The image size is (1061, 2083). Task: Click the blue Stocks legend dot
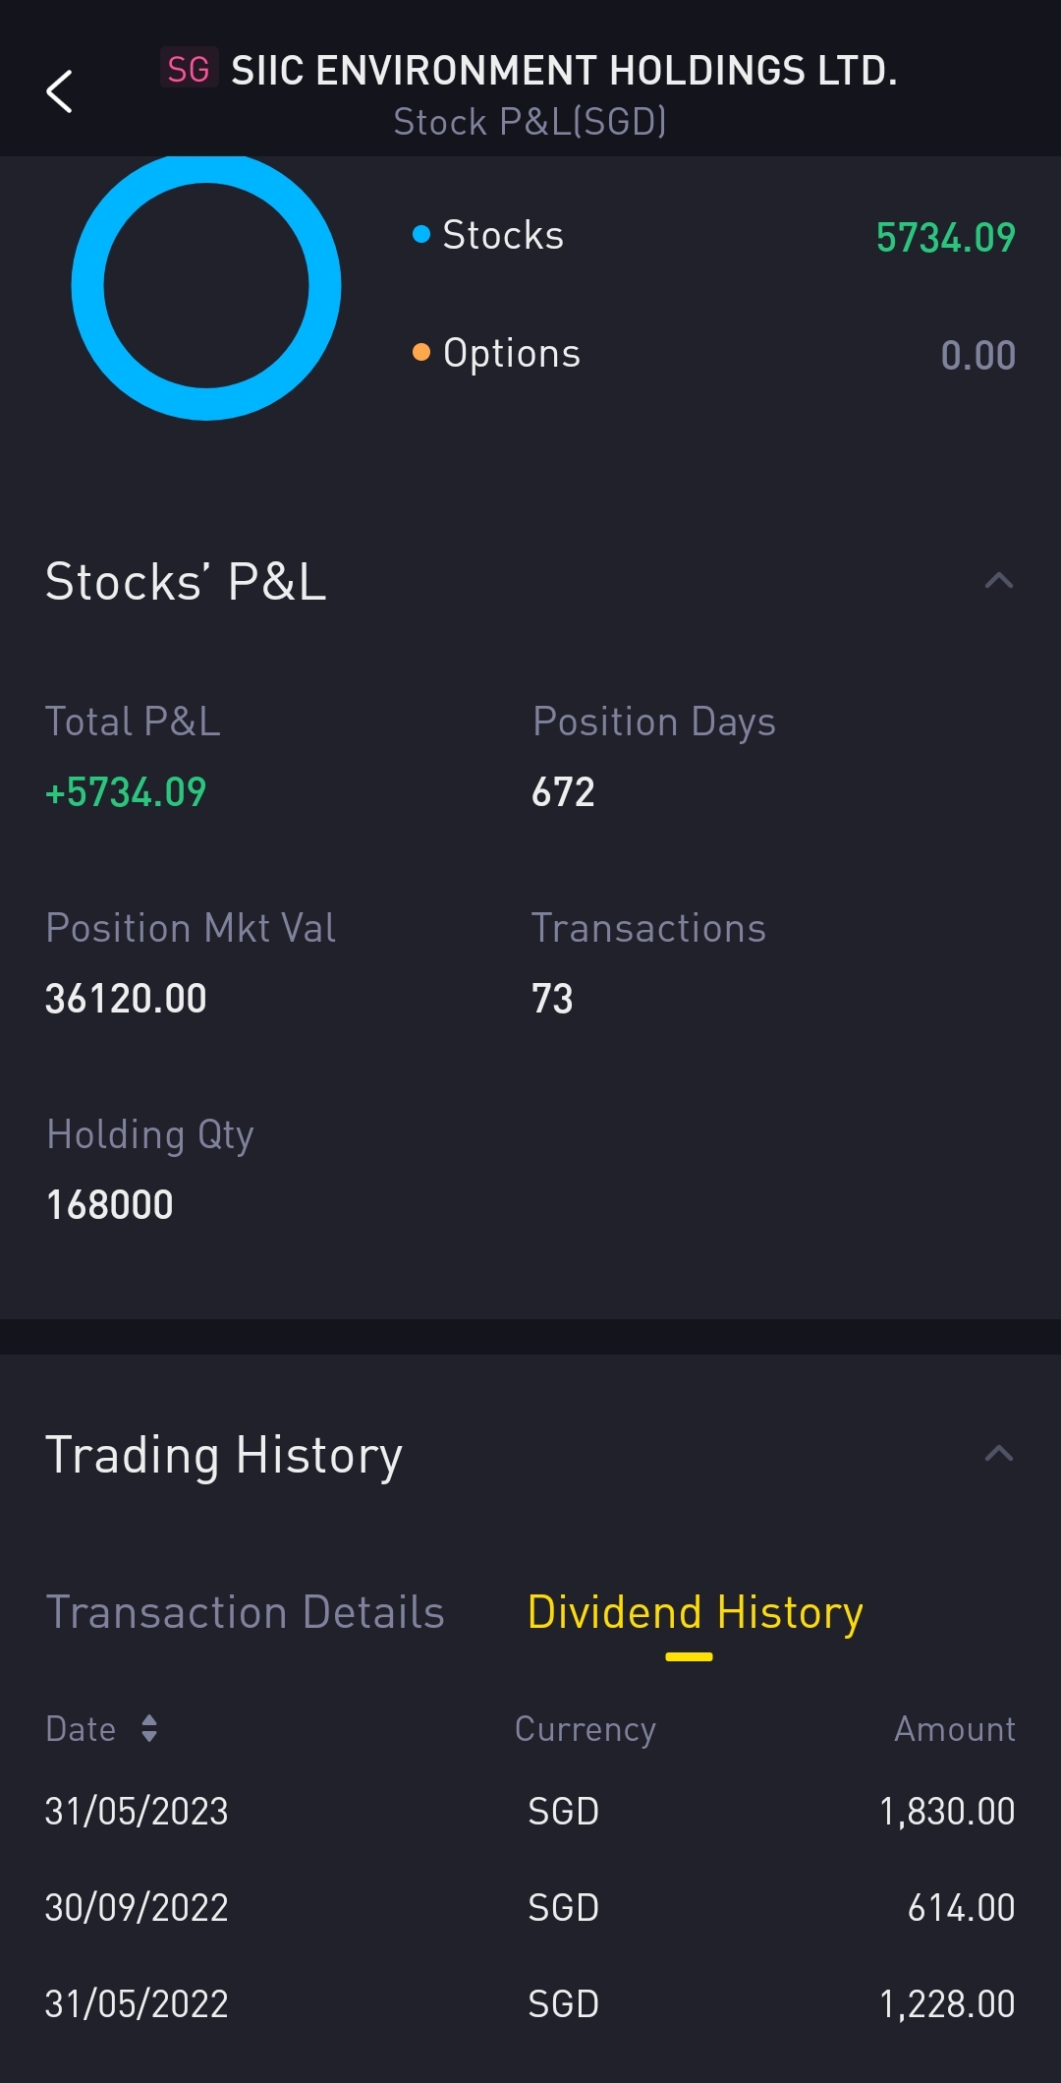(421, 234)
